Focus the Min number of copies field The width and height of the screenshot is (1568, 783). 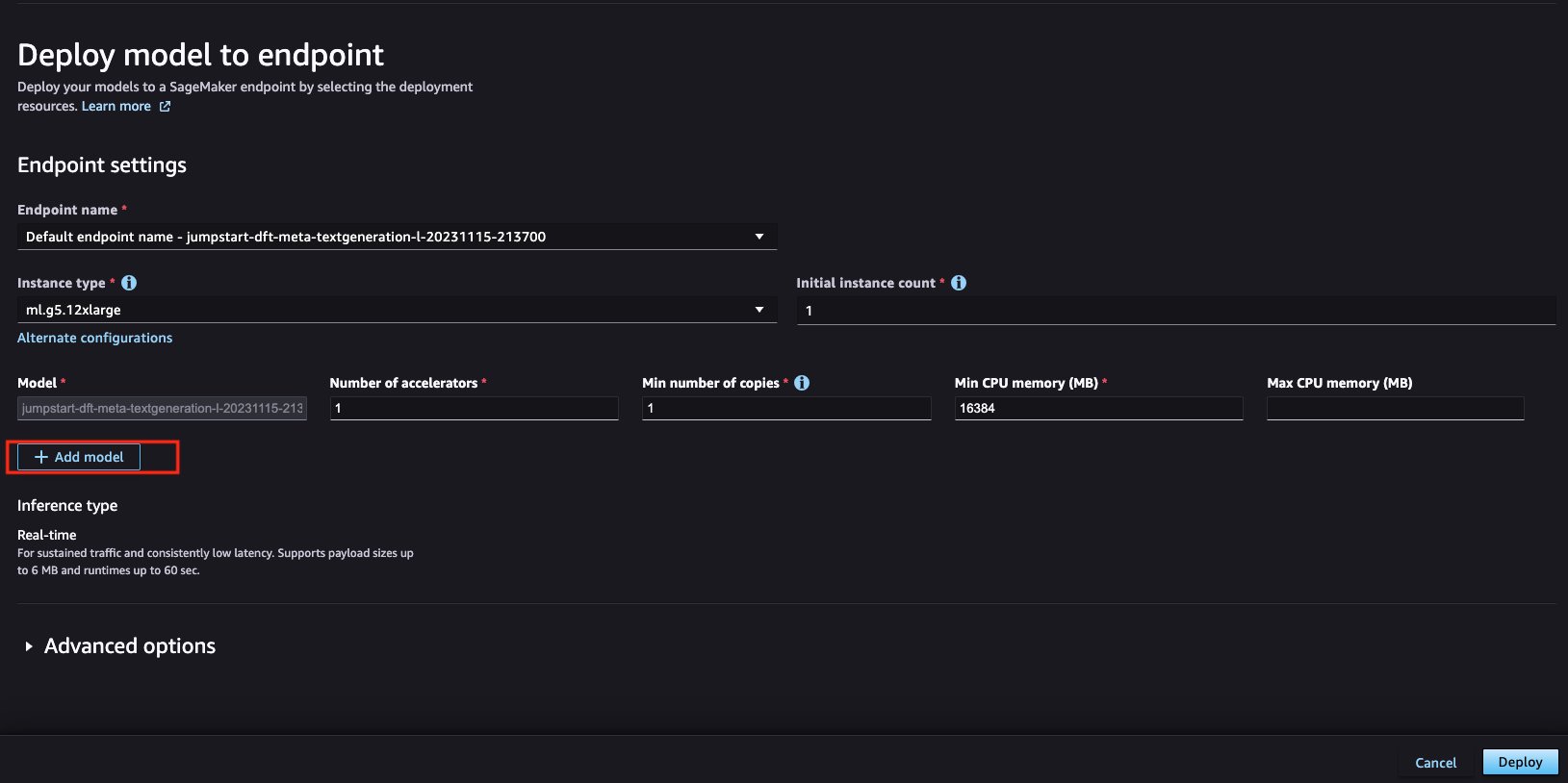pos(786,408)
